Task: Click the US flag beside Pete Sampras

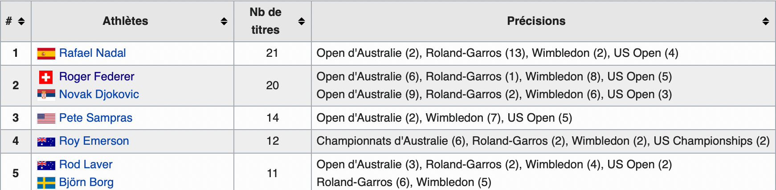Action: click(x=46, y=118)
